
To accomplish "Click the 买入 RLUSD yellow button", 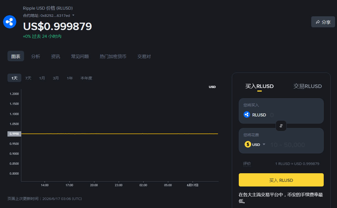I will (x=281, y=180).
